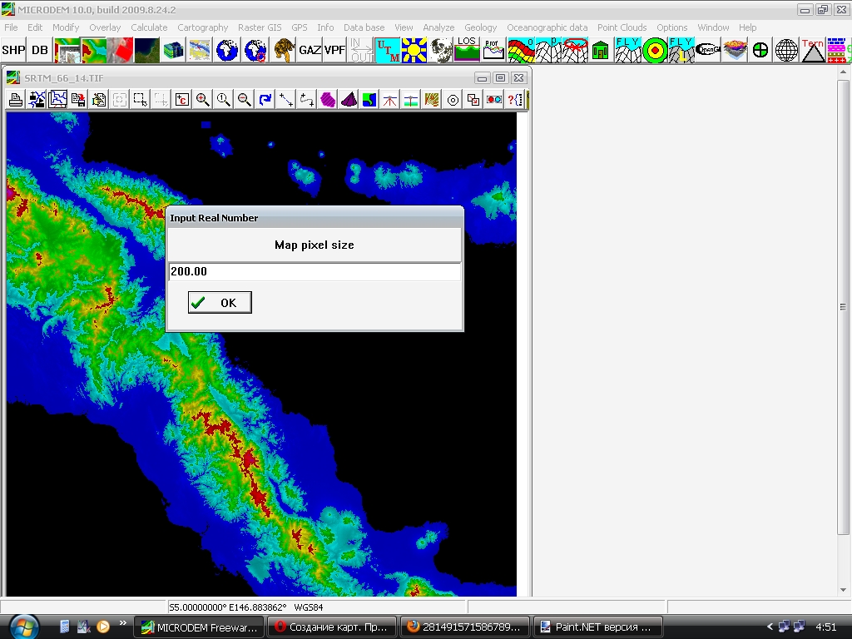The width and height of the screenshot is (852, 639).
Task: Click the red question mark identify icon
Action: [515, 100]
